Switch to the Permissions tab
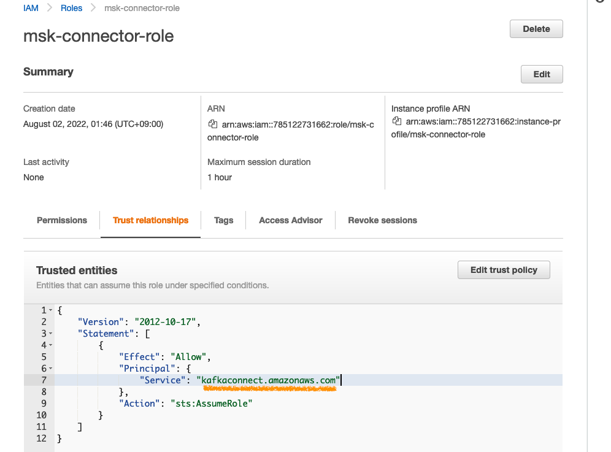Viewport: 611px width, 452px height. pos(62,220)
